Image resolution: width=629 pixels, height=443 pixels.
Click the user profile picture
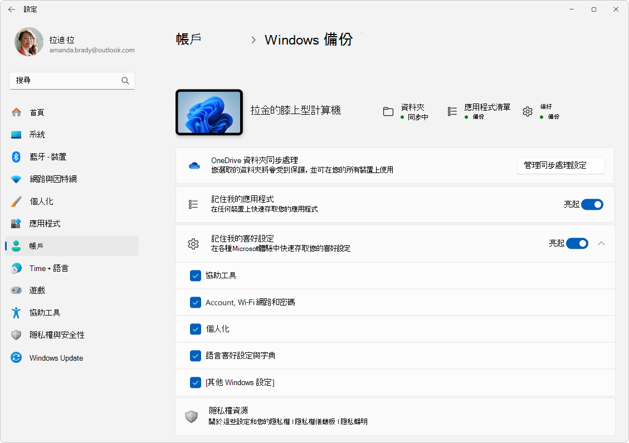point(29,42)
